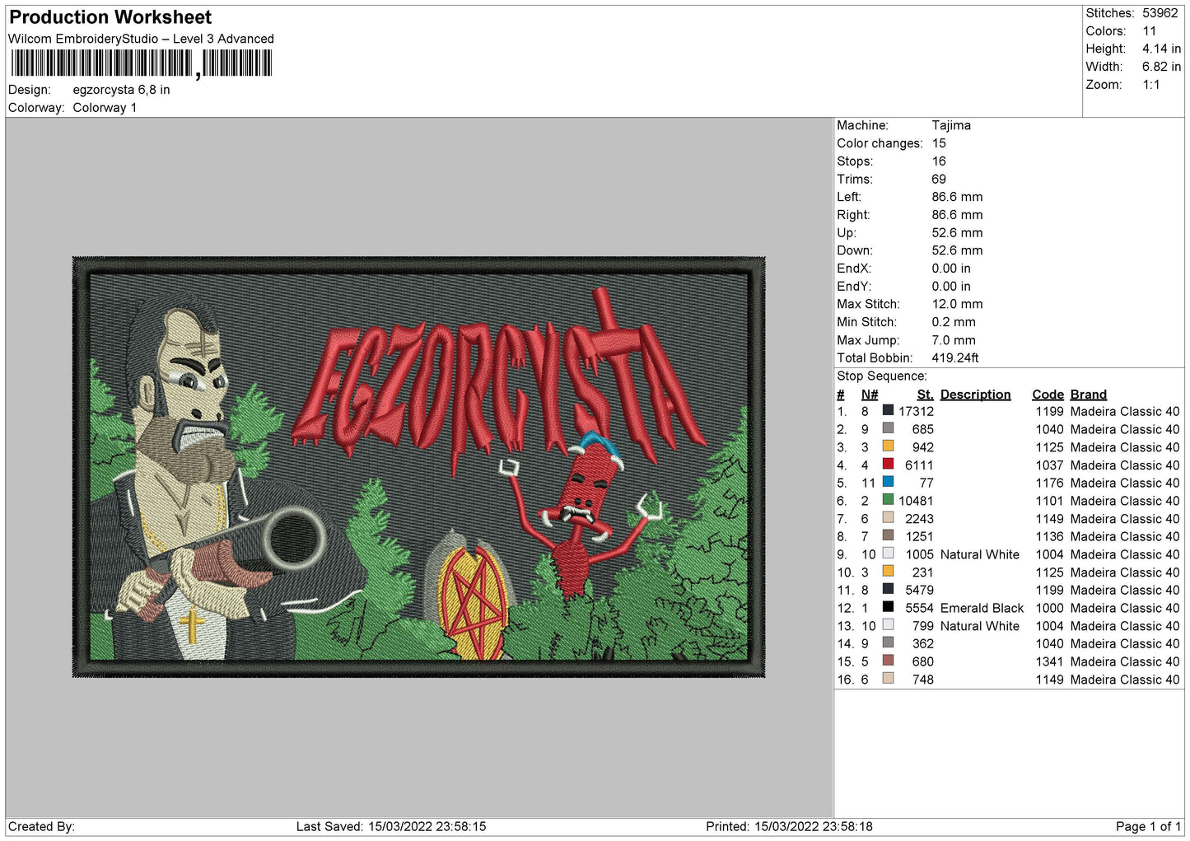Click the 'N#' column header
1190x841 pixels.
click(x=870, y=395)
